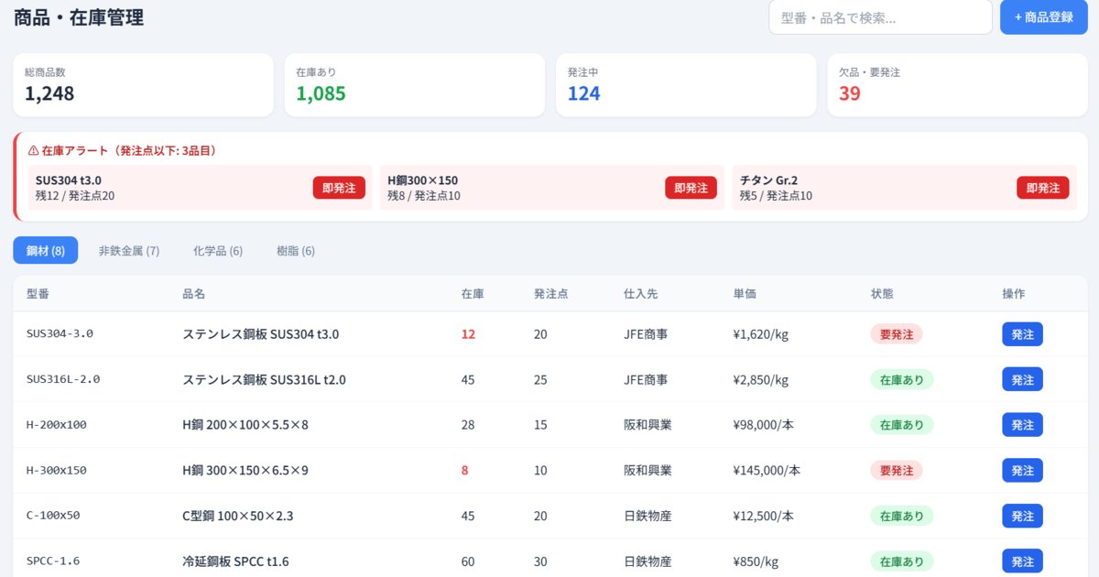Open the 化学品 (6) tab
This screenshot has width=1099, height=577.
(x=218, y=251)
